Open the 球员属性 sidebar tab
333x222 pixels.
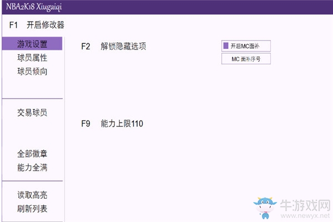click(32, 58)
